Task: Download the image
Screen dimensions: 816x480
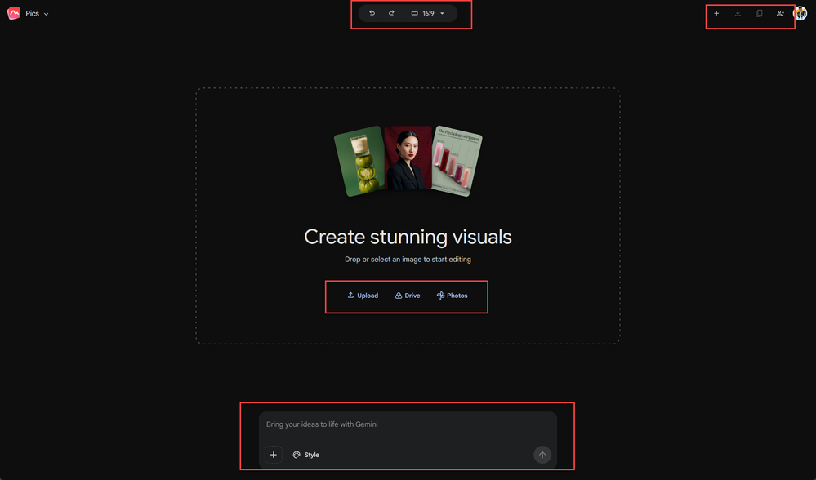Action: click(x=738, y=14)
